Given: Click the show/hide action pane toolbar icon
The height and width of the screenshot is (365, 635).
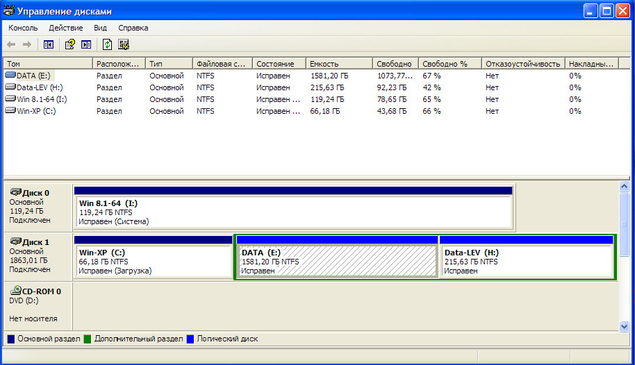Looking at the screenshot, I should pos(86,44).
